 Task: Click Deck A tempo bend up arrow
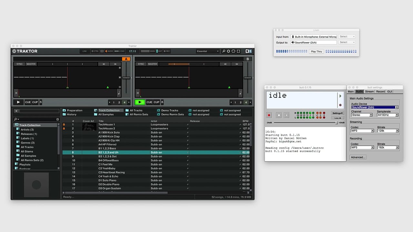tap(115, 64)
